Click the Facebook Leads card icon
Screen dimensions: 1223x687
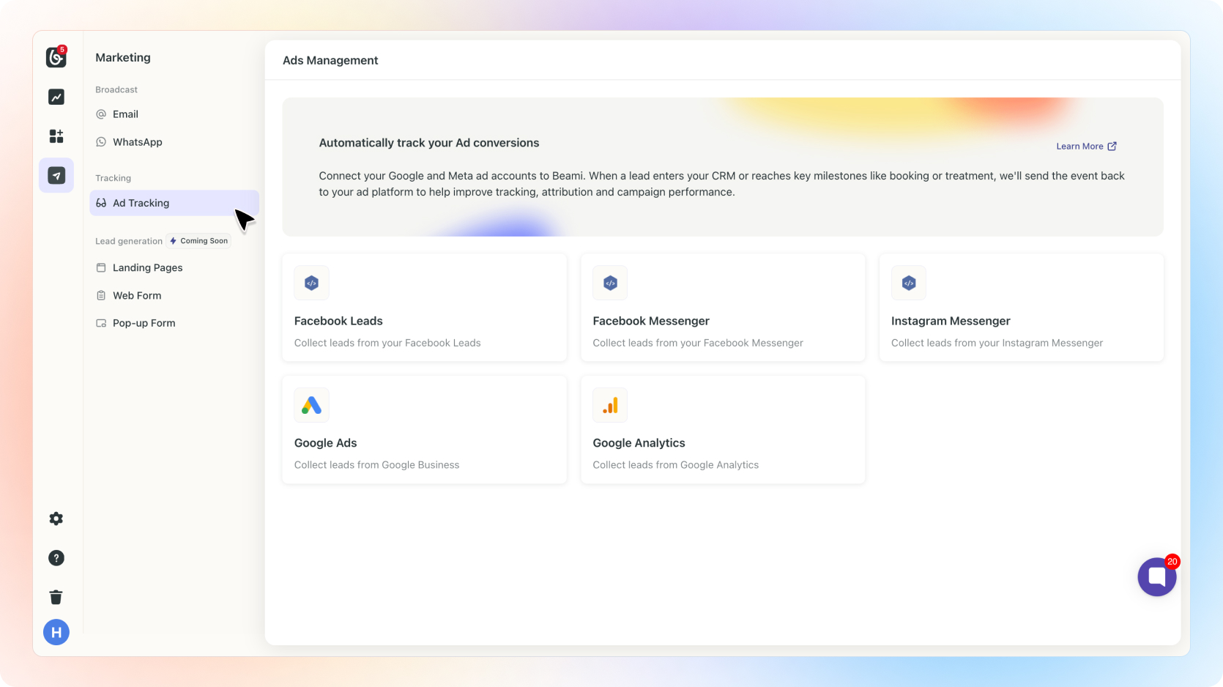tap(311, 283)
